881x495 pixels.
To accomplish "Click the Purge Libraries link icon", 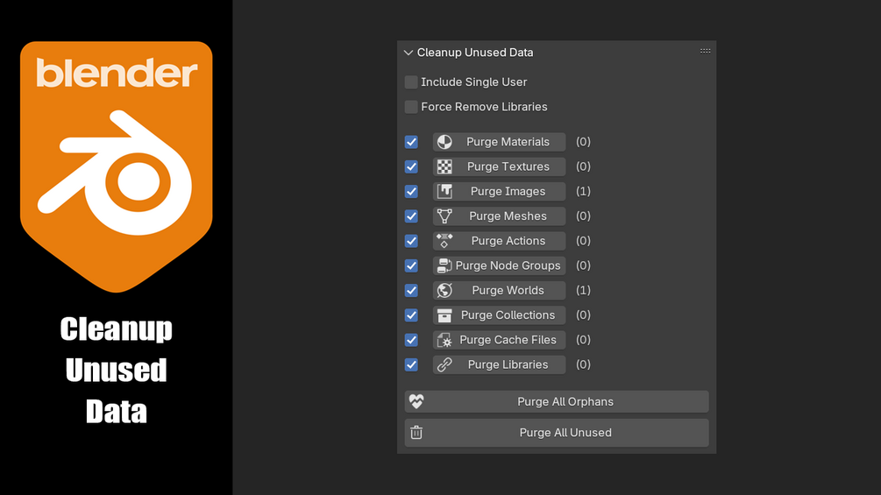I will 444,364.
